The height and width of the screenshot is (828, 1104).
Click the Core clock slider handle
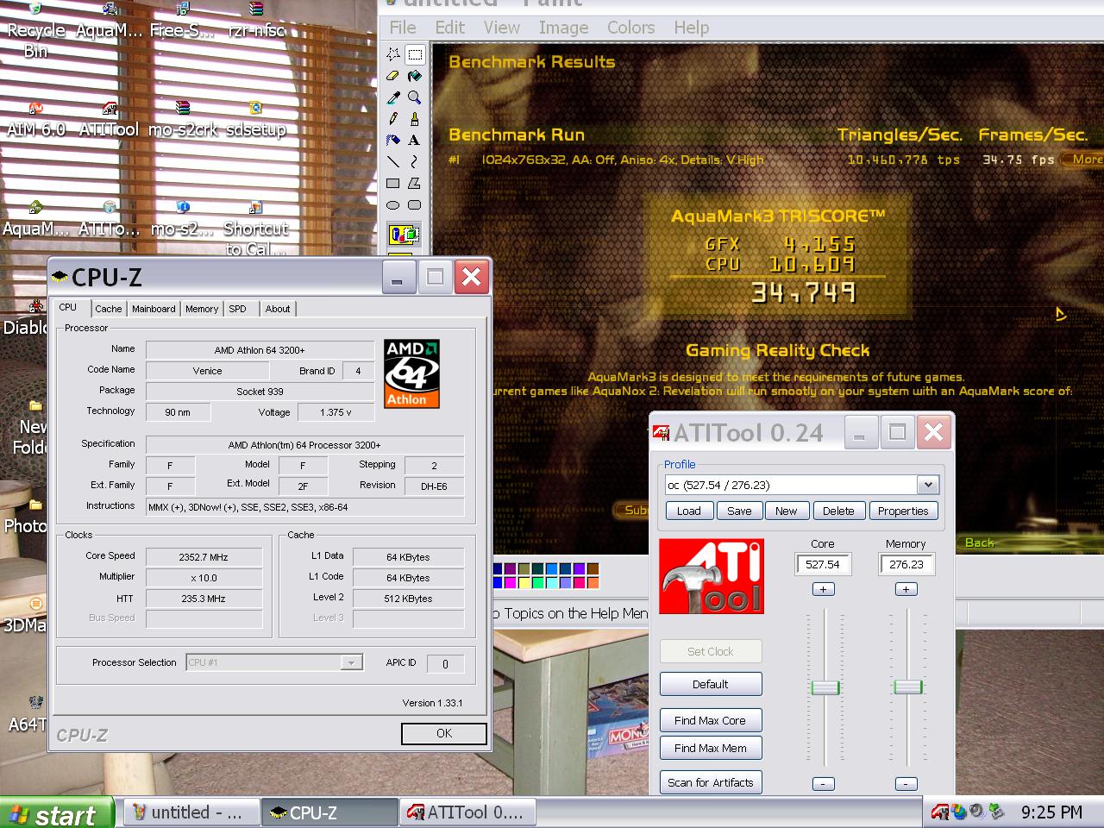pyautogui.click(x=825, y=687)
